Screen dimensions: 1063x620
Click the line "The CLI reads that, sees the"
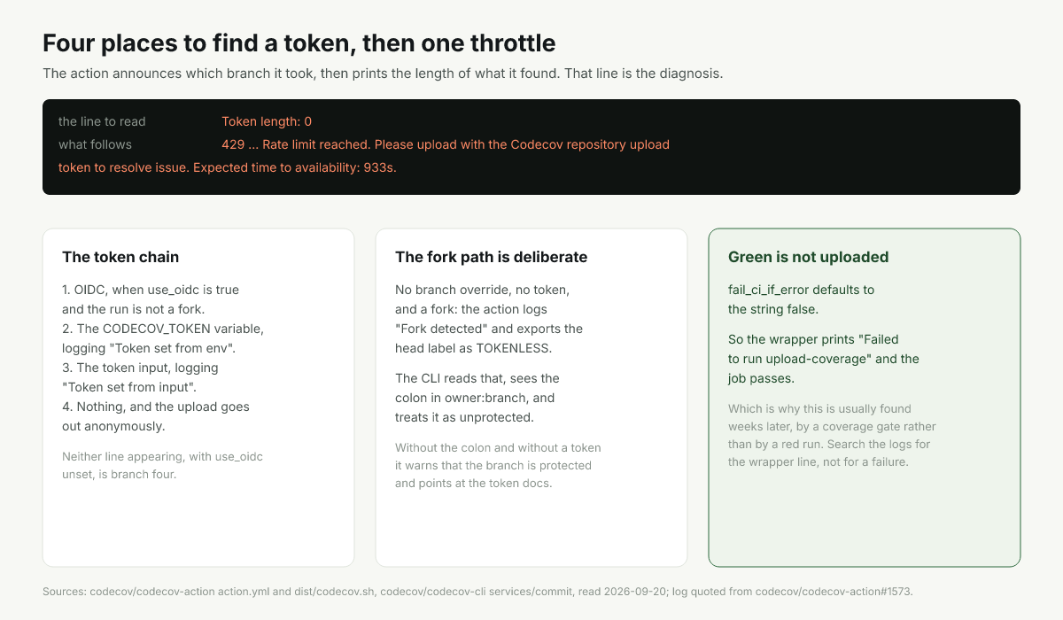[x=477, y=378]
